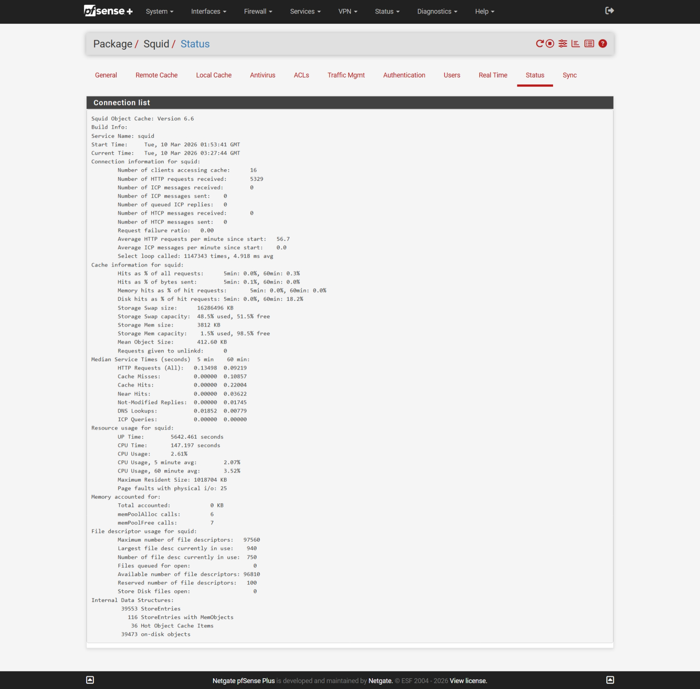Click the bottom-left scroll-to-top icon
This screenshot has width=700, height=689.
point(90,680)
